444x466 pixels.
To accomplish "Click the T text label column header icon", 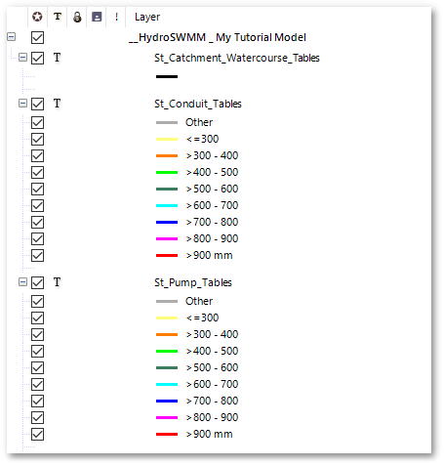I will (x=58, y=17).
